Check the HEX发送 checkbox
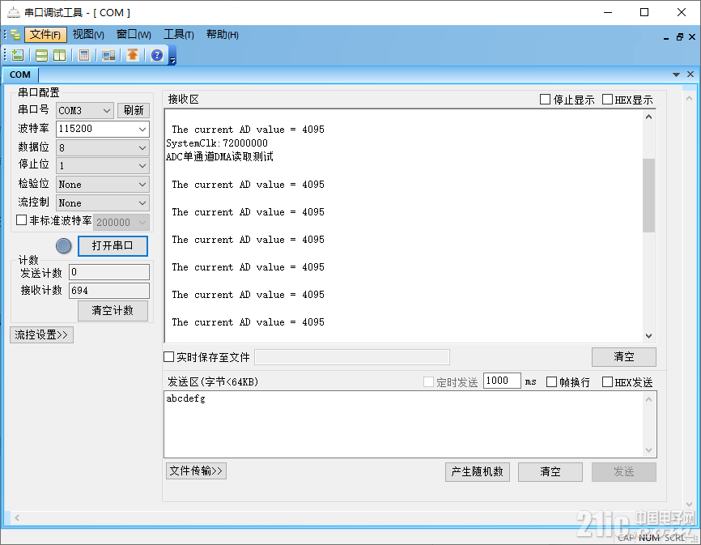 607,381
